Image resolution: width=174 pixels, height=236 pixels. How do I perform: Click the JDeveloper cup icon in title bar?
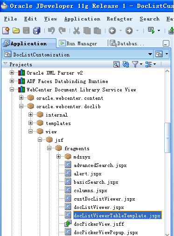pyautogui.click(x=4, y=6)
